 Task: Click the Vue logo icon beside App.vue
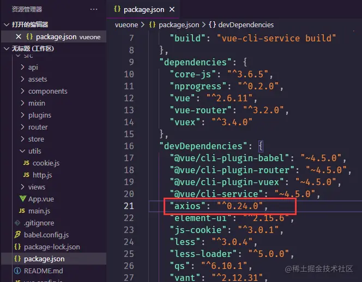click(x=23, y=199)
